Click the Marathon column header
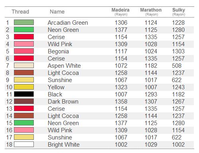Image resolution: width=199 pixels, height=153 pixels. (x=151, y=12)
